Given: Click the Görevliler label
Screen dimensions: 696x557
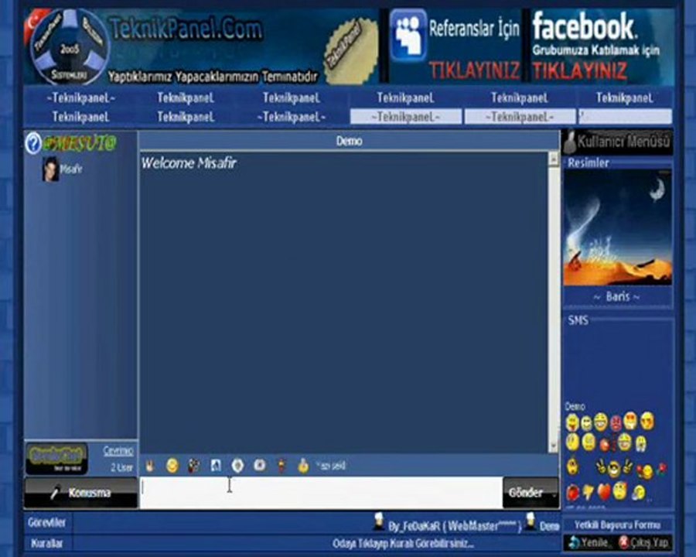Looking at the screenshot, I should pyautogui.click(x=46, y=523).
